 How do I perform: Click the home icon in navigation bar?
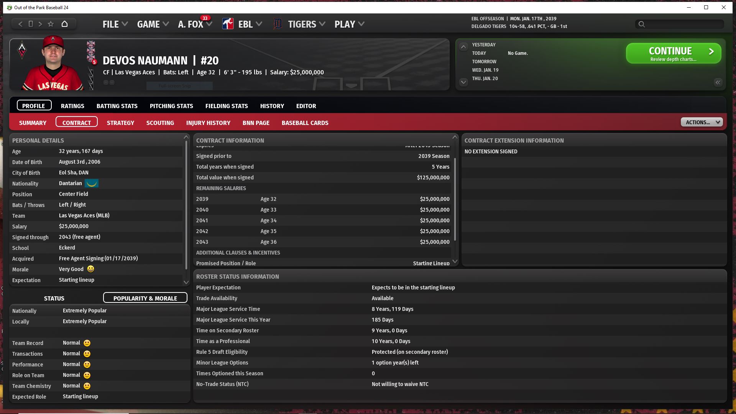(x=64, y=24)
